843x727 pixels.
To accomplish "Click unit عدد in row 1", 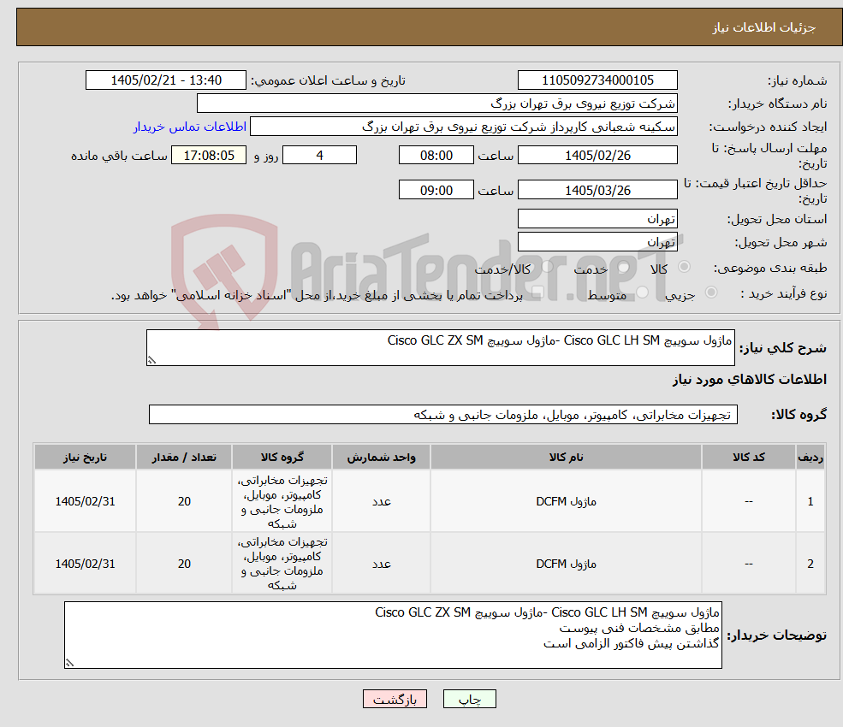I will point(381,501).
